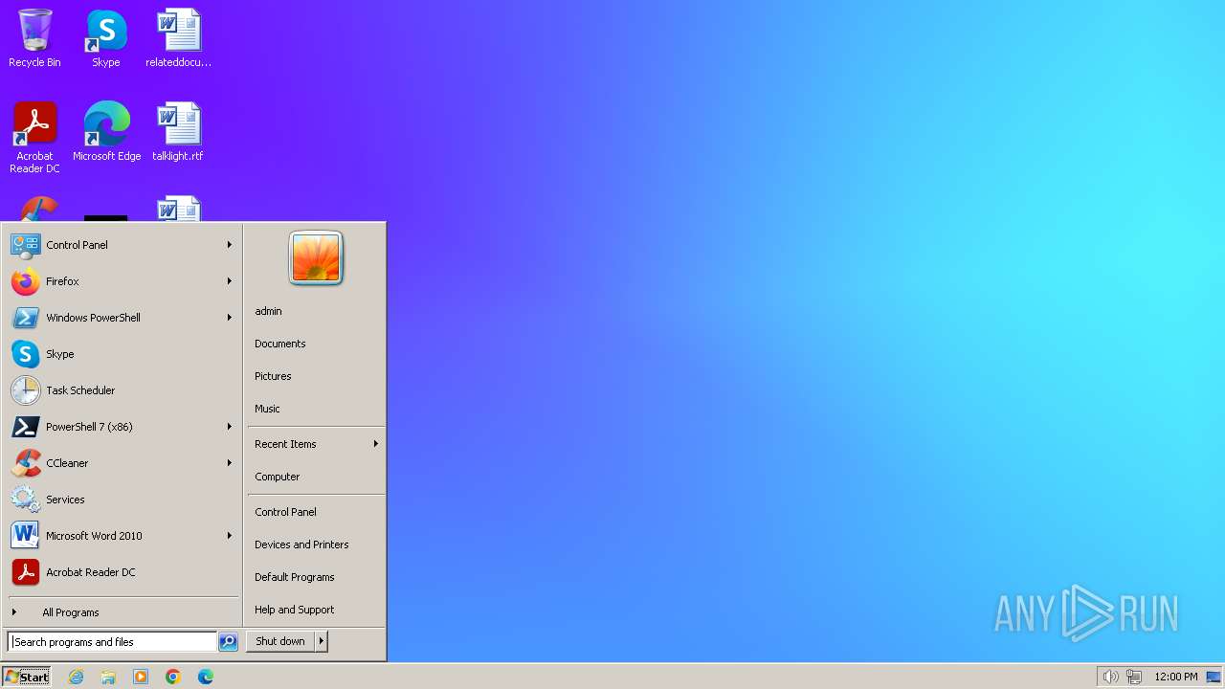The width and height of the screenshot is (1225, 689).
Task: Click the Services gear icon
Action: tap(26, 500)
